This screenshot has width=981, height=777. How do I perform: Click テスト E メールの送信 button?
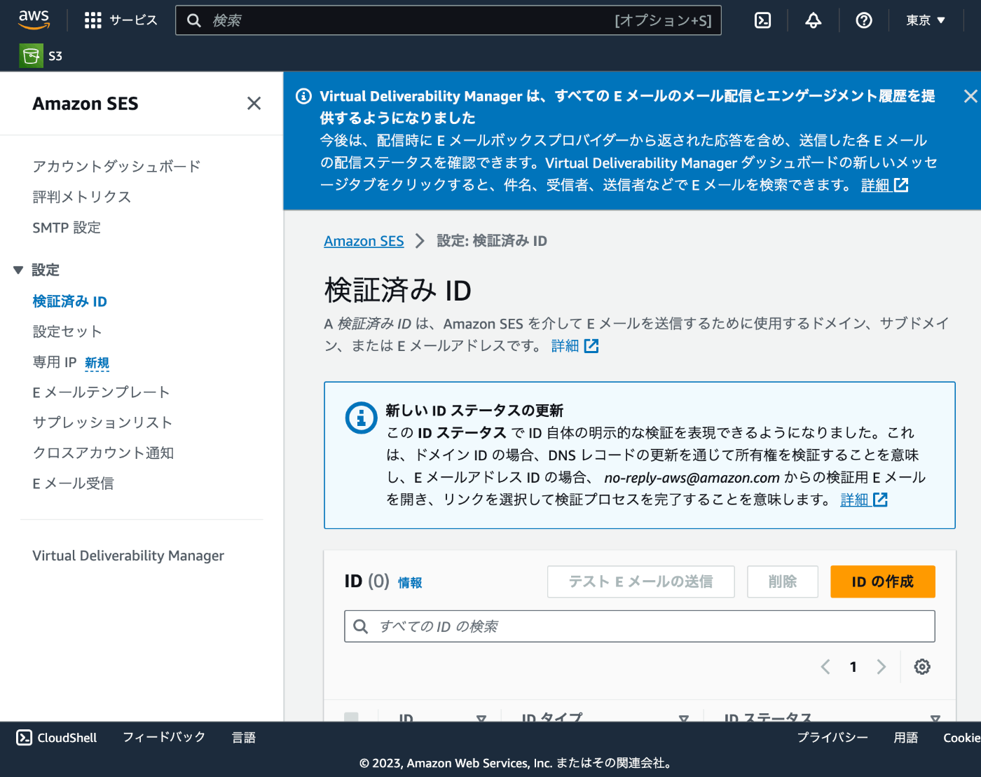click(x=640, y=582)
